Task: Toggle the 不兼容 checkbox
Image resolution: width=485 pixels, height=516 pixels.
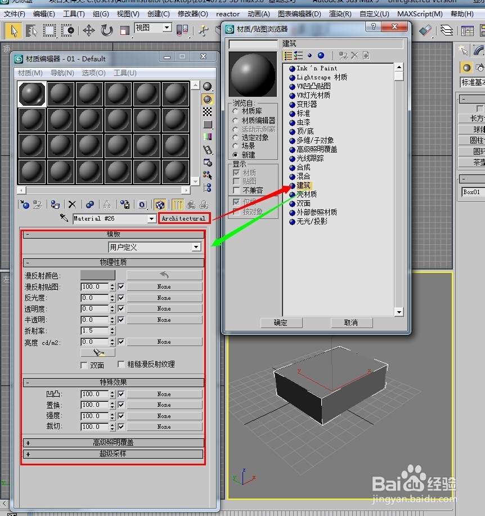Action: click(236, 190)
